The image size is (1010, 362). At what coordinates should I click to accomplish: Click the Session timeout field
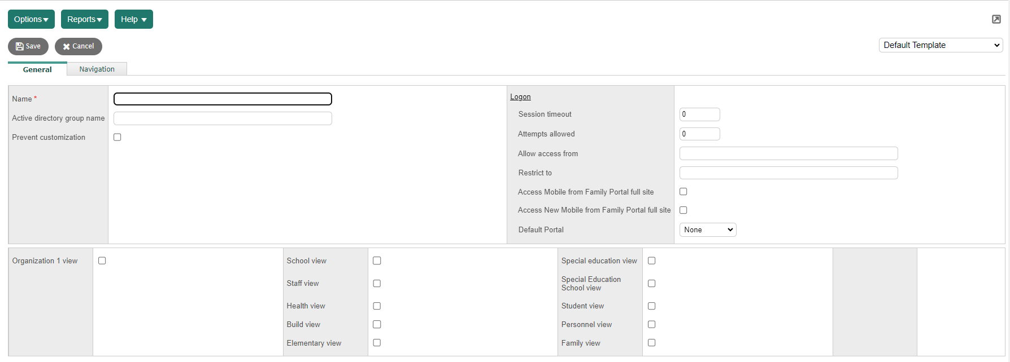click(x=700, y=114)
